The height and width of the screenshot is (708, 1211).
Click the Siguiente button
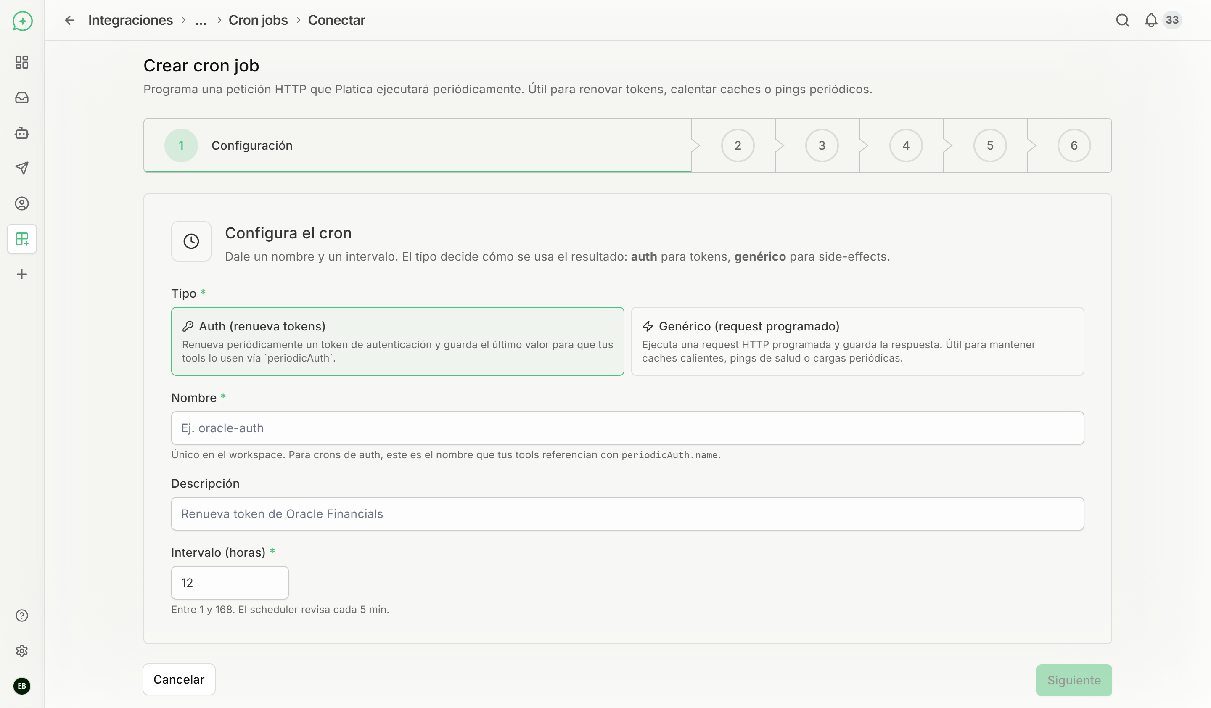coord(1074,680)
